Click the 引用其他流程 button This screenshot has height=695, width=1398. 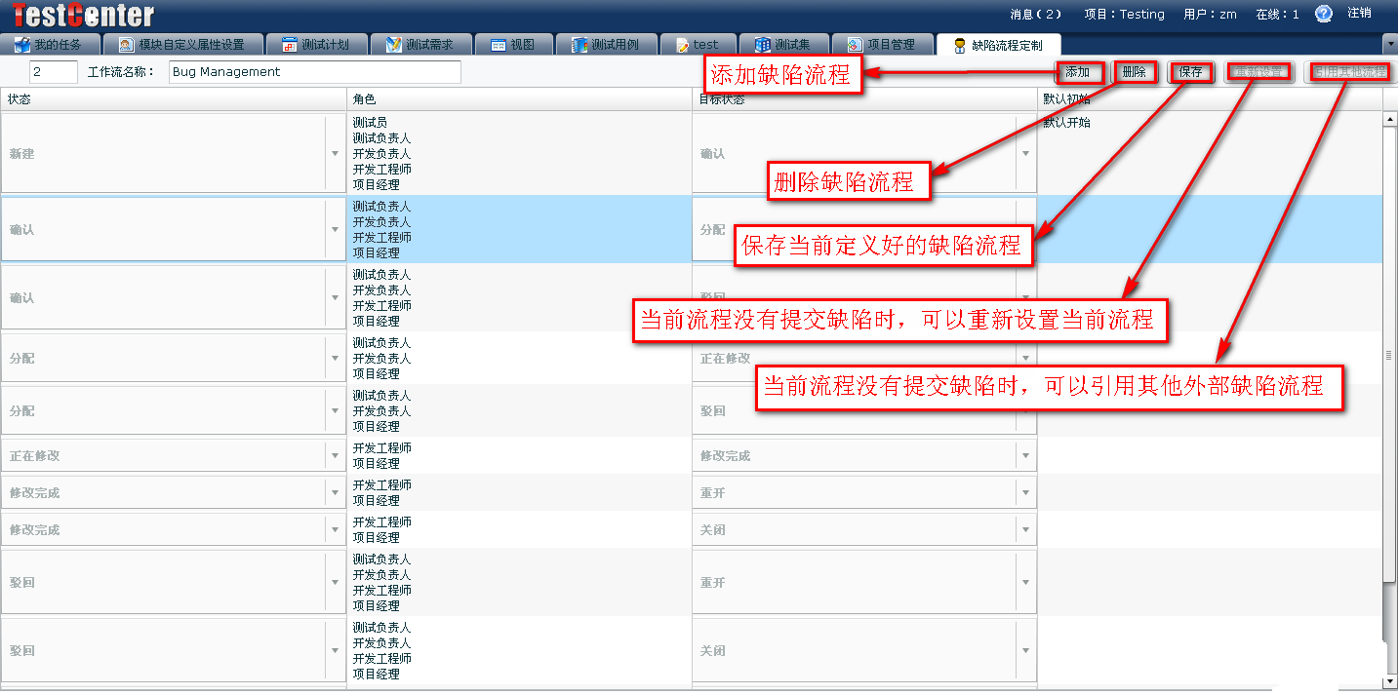click(1349, 72)
